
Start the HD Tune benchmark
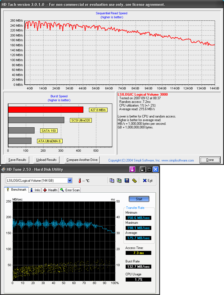point(139,199)
